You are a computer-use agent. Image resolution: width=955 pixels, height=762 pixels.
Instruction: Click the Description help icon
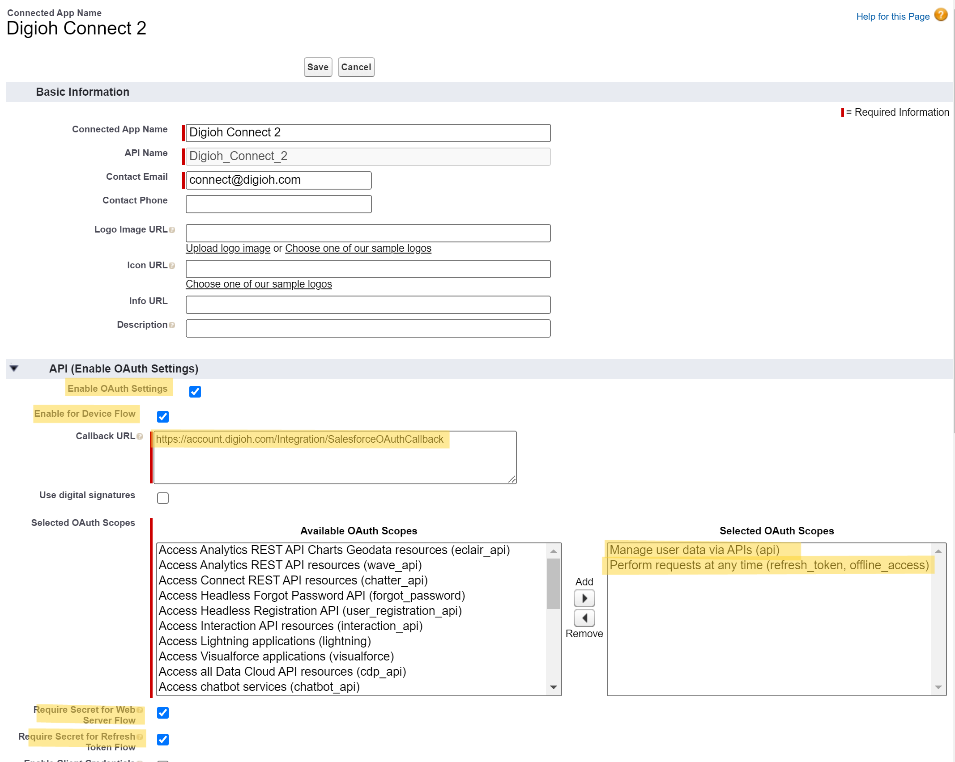(173, 325)
